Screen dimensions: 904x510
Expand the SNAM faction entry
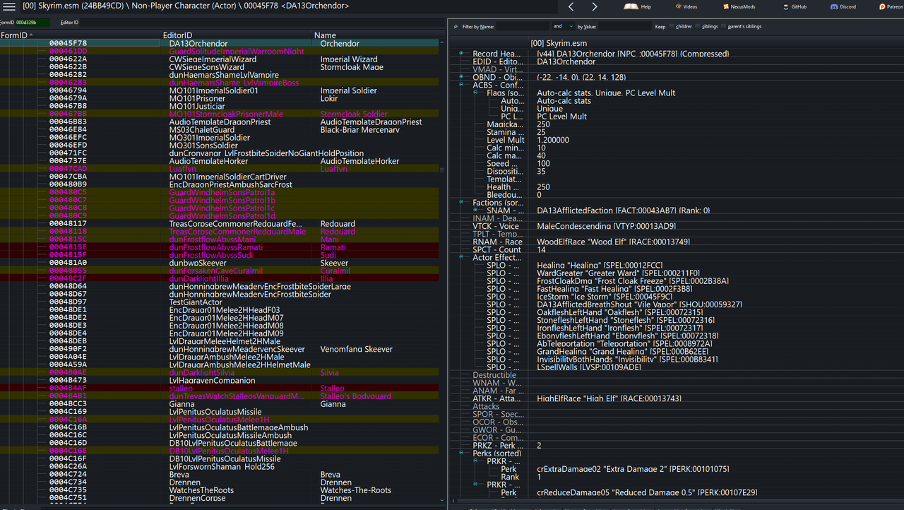475,210
